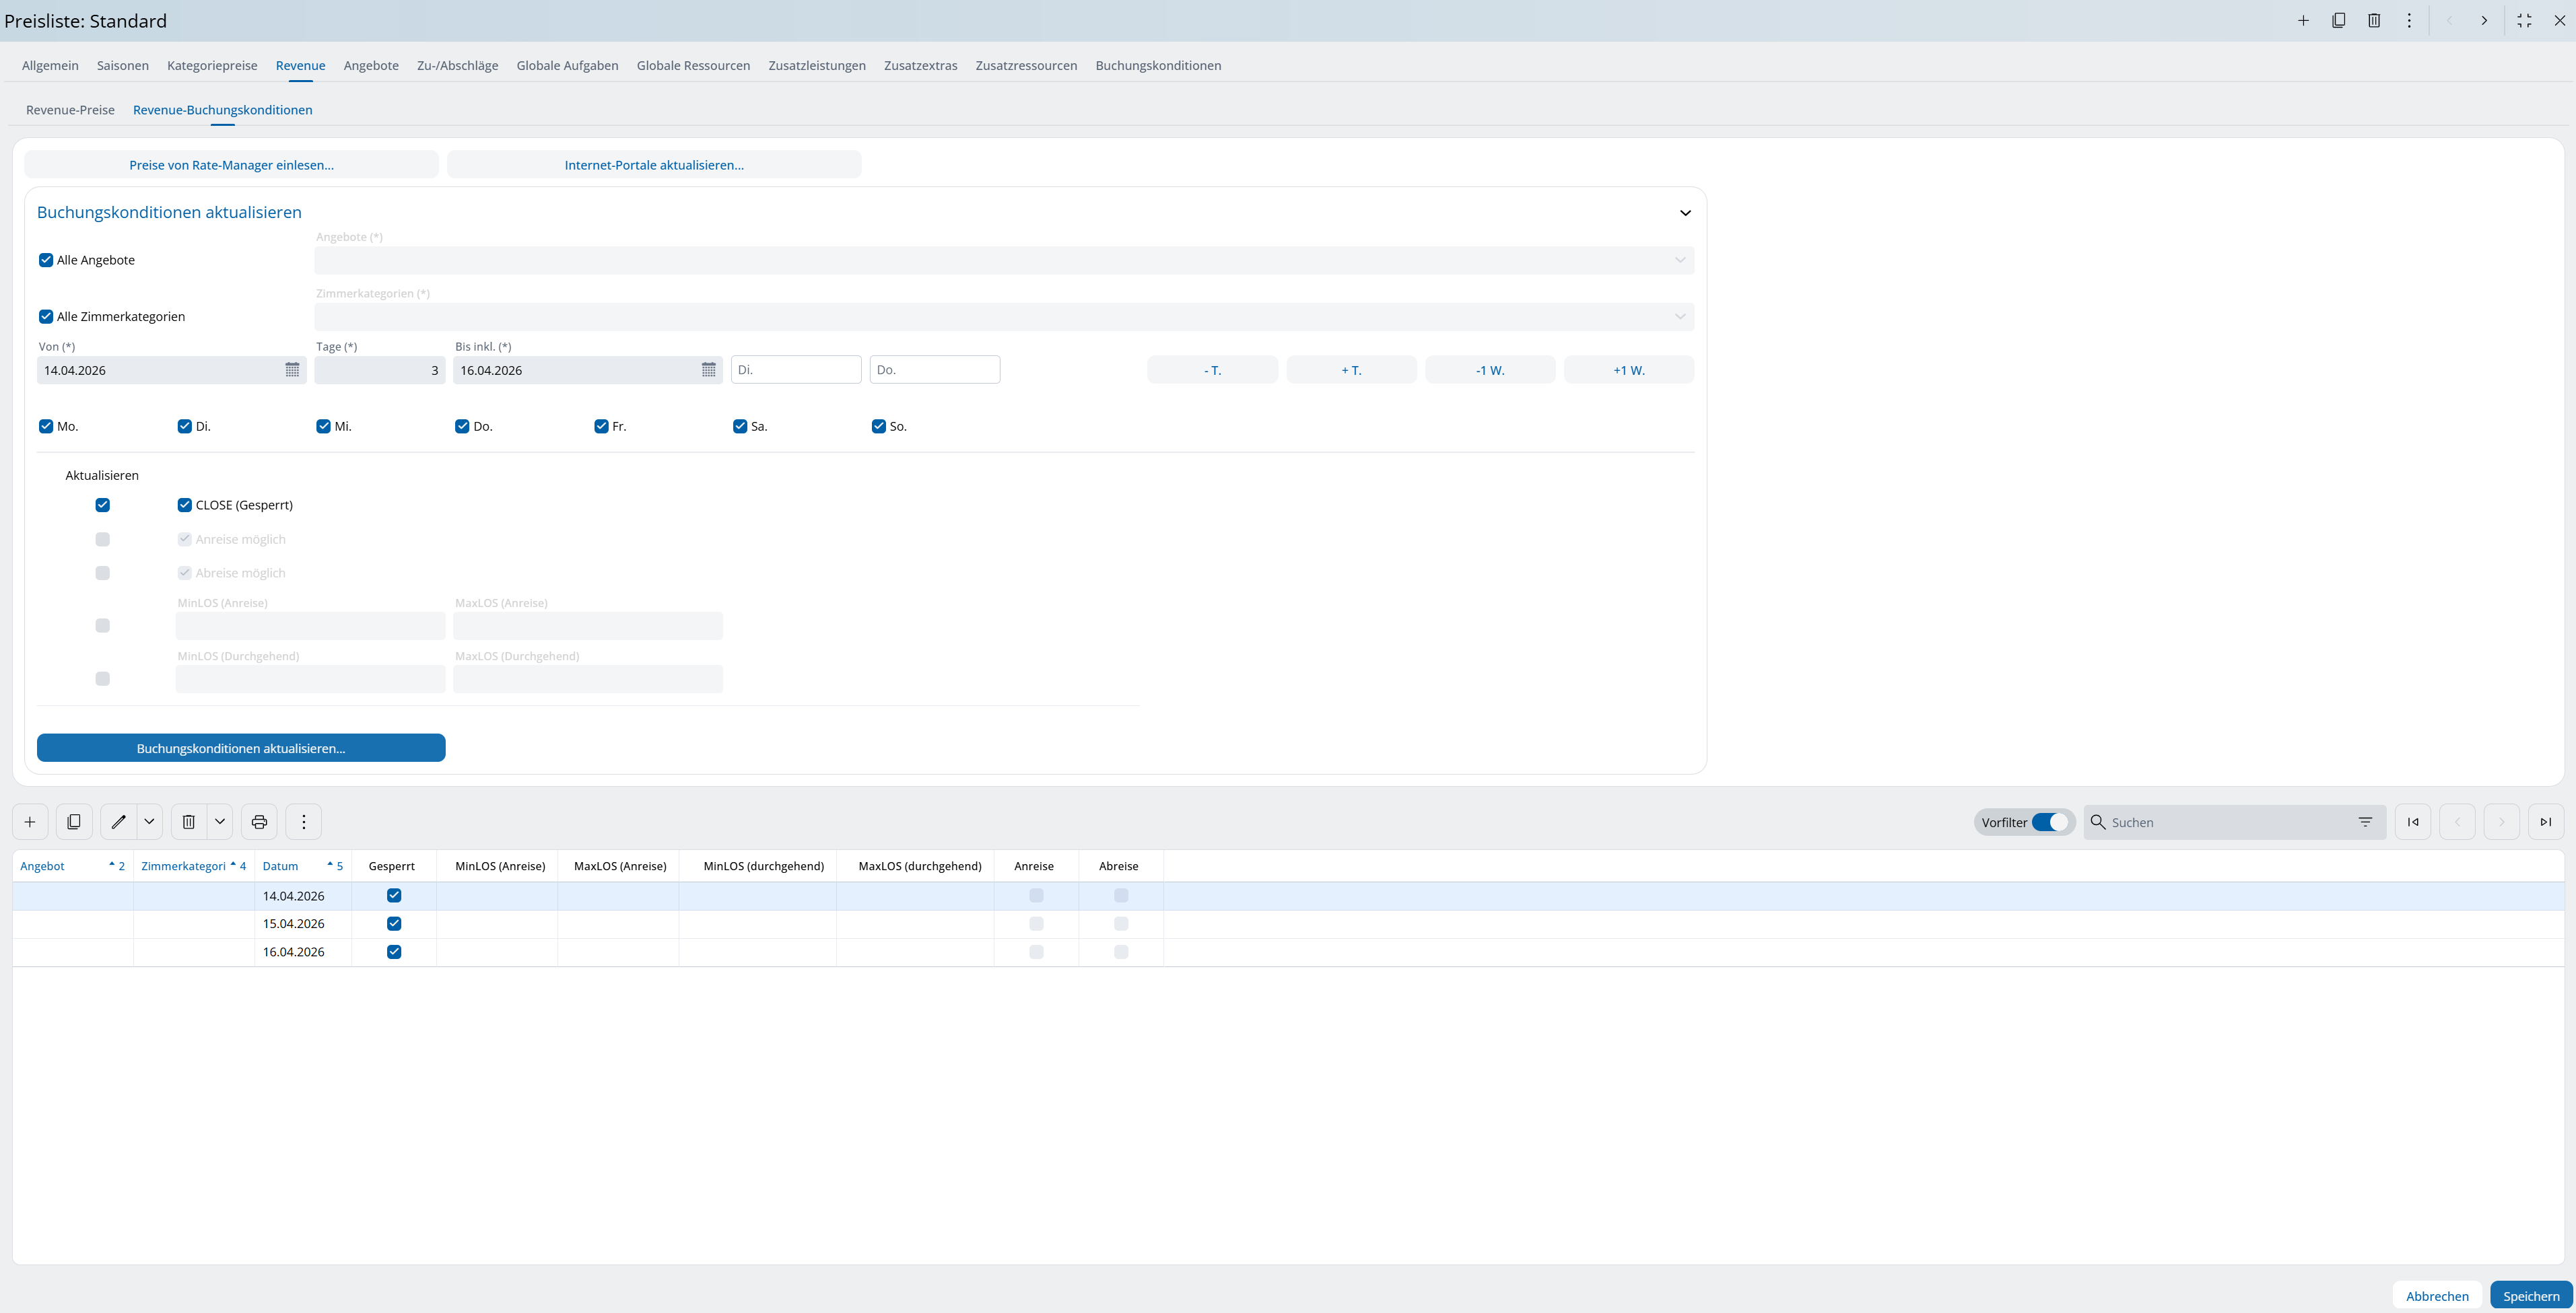Click the Speichern button
This screenshot has width=2576, height=1313.
coord(2530,1295)
